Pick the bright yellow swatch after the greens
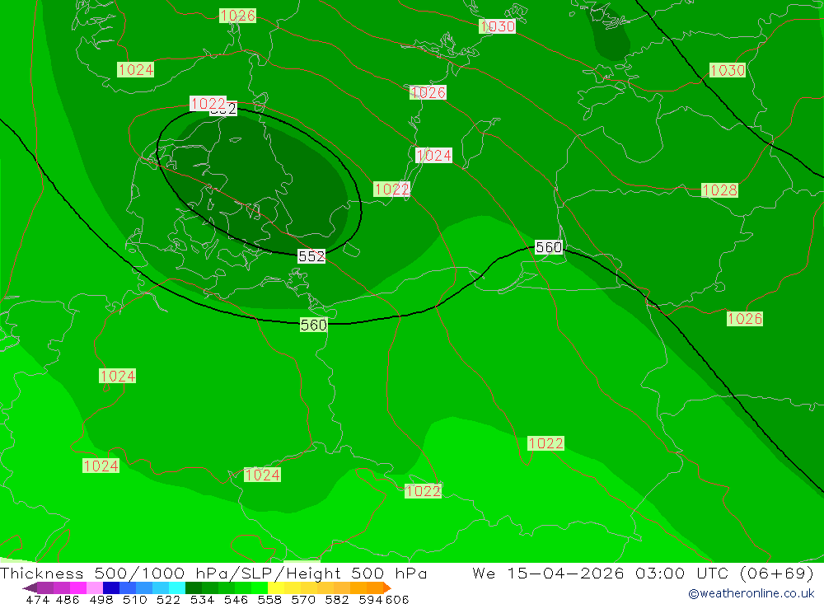The width and height of the screenshot is (824, 604). click(x=276, y=588)
